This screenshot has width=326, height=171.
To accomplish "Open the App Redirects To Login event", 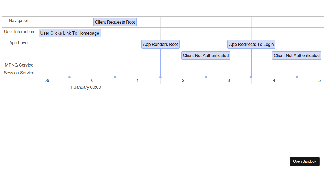I will point(251,44).
